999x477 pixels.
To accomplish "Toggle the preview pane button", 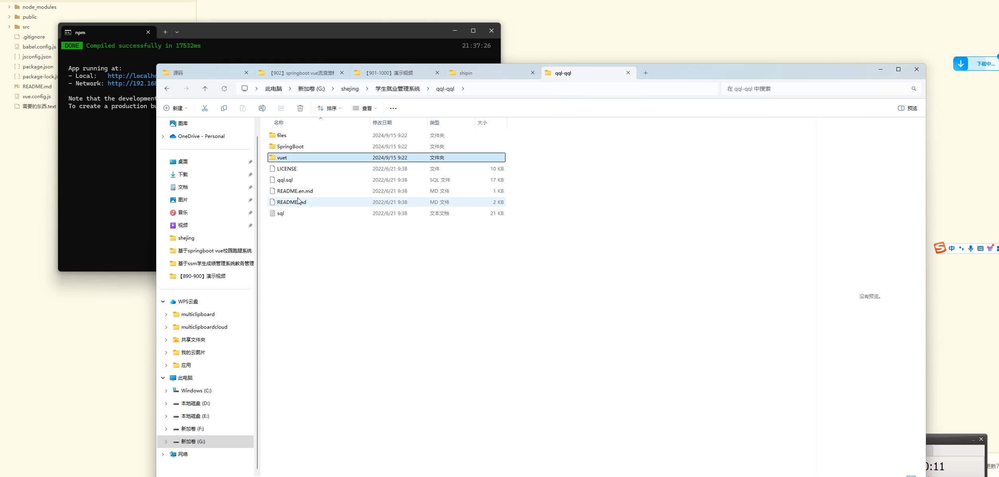I will coord(908,108).
